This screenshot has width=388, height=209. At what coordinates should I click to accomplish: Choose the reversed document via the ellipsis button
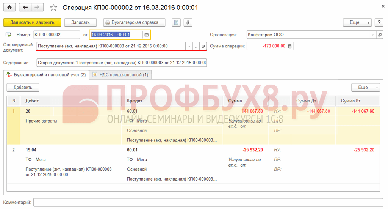(x=196, y=46)
